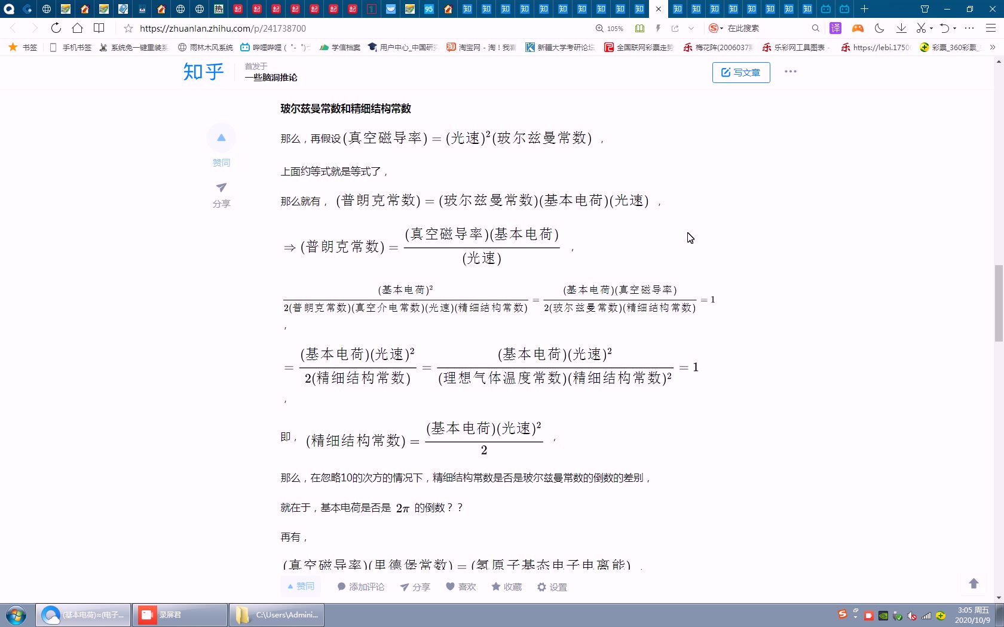This screenshot has width=1004, height=627.
Task: Open the Zhihu header ellipsis menu
Action: pyautogui.click(x=791, y=72)
